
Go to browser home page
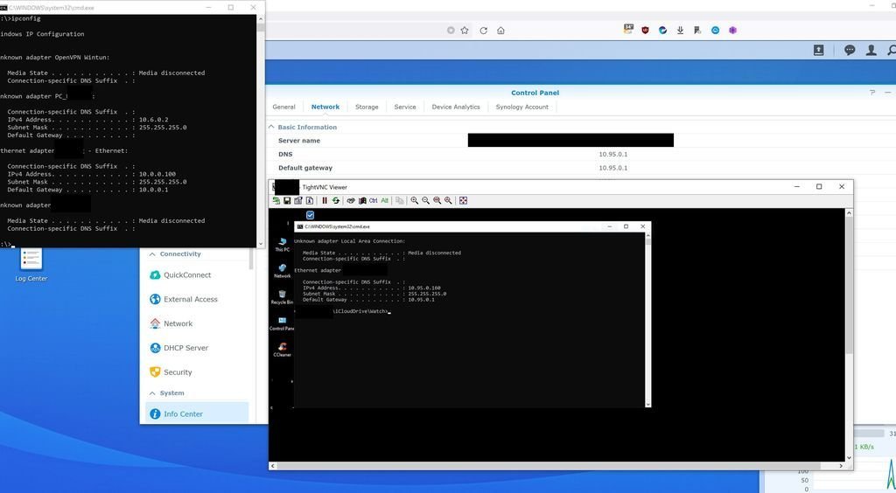tap(500, 31)
